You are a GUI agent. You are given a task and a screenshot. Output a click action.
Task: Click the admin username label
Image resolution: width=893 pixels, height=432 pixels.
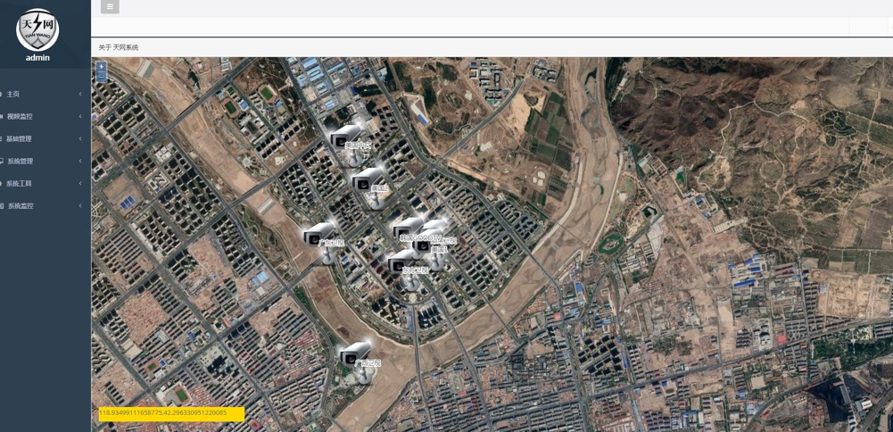click(x=37, y=57)
